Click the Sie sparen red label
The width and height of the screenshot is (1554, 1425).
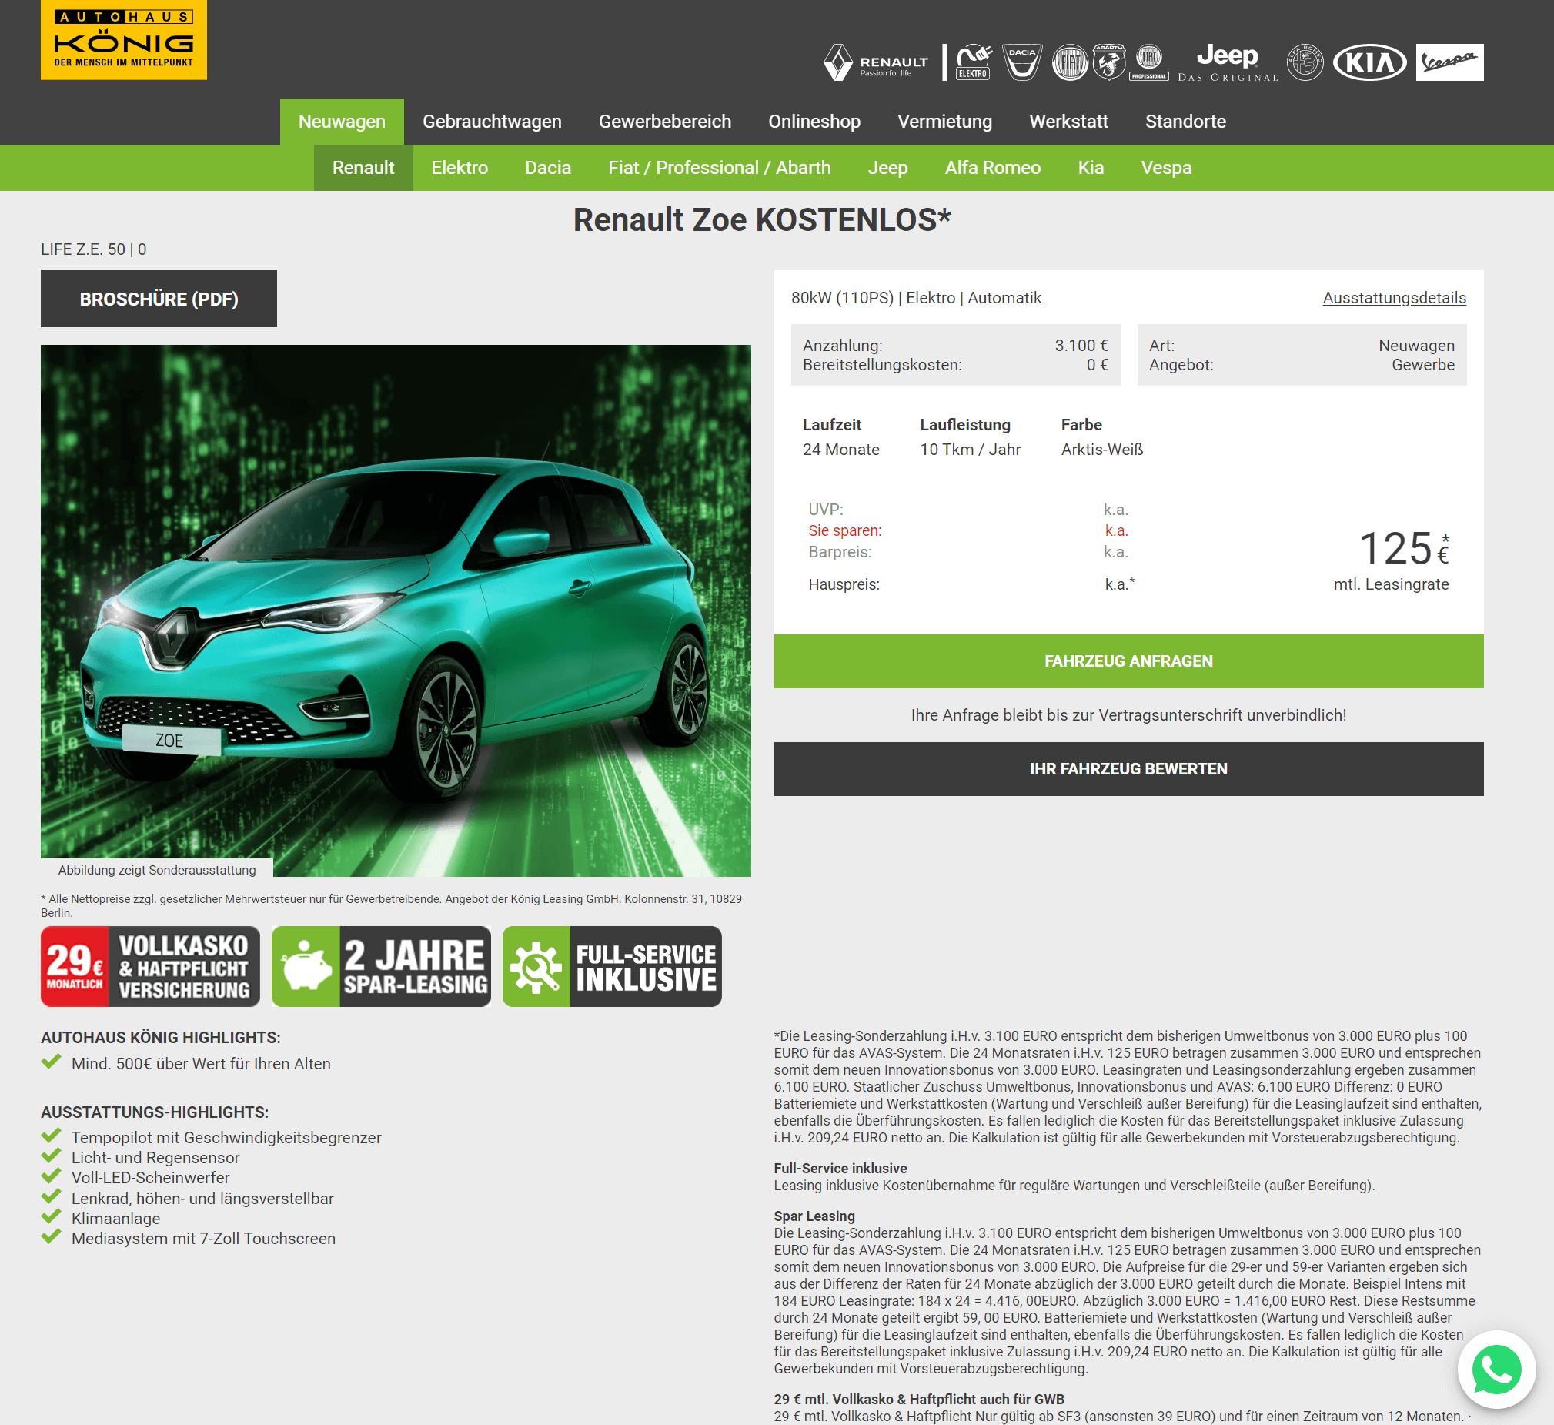click(x=845, y=530)
